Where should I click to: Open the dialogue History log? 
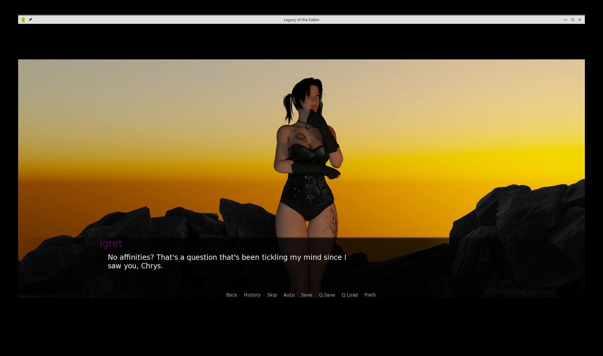(x=252, y=295)
